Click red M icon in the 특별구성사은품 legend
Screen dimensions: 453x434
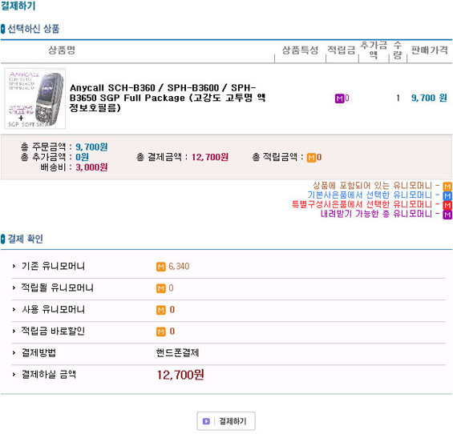point(447,205)
